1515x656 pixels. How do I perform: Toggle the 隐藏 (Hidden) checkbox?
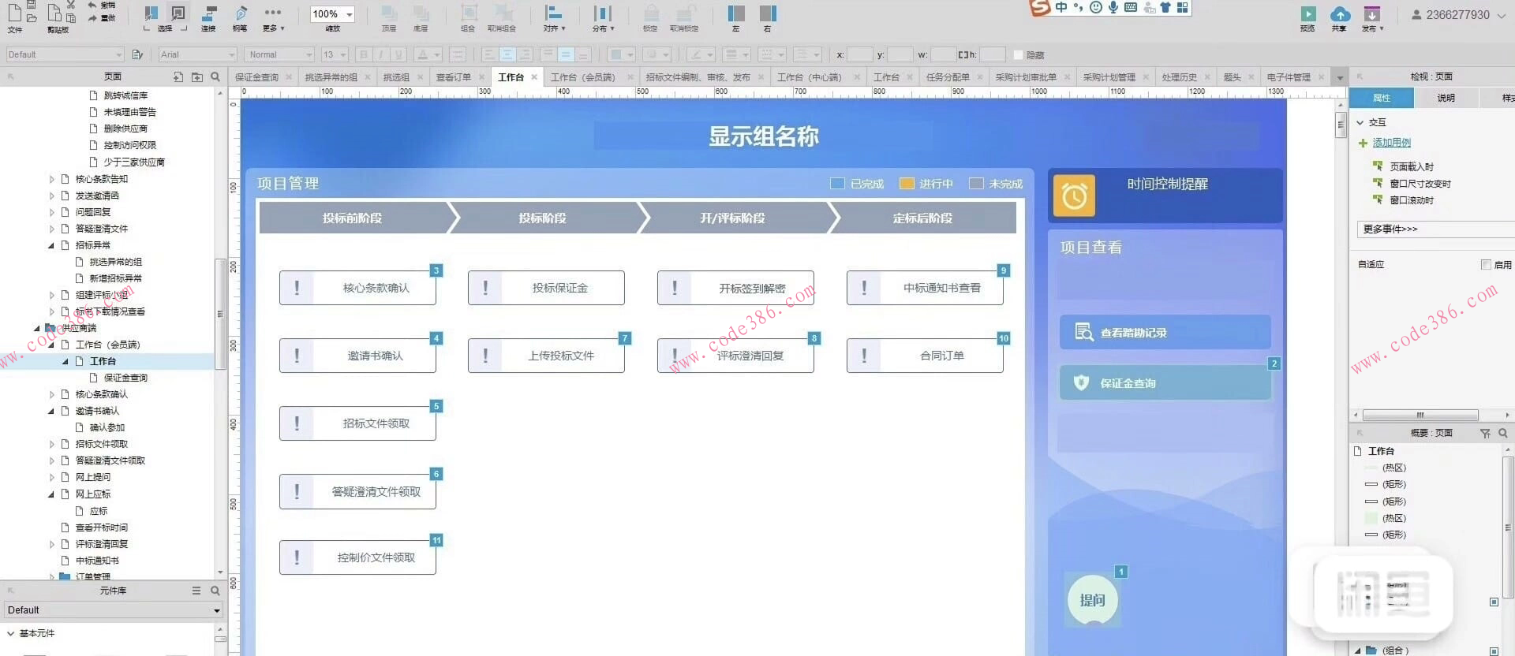pos(1019,54)
